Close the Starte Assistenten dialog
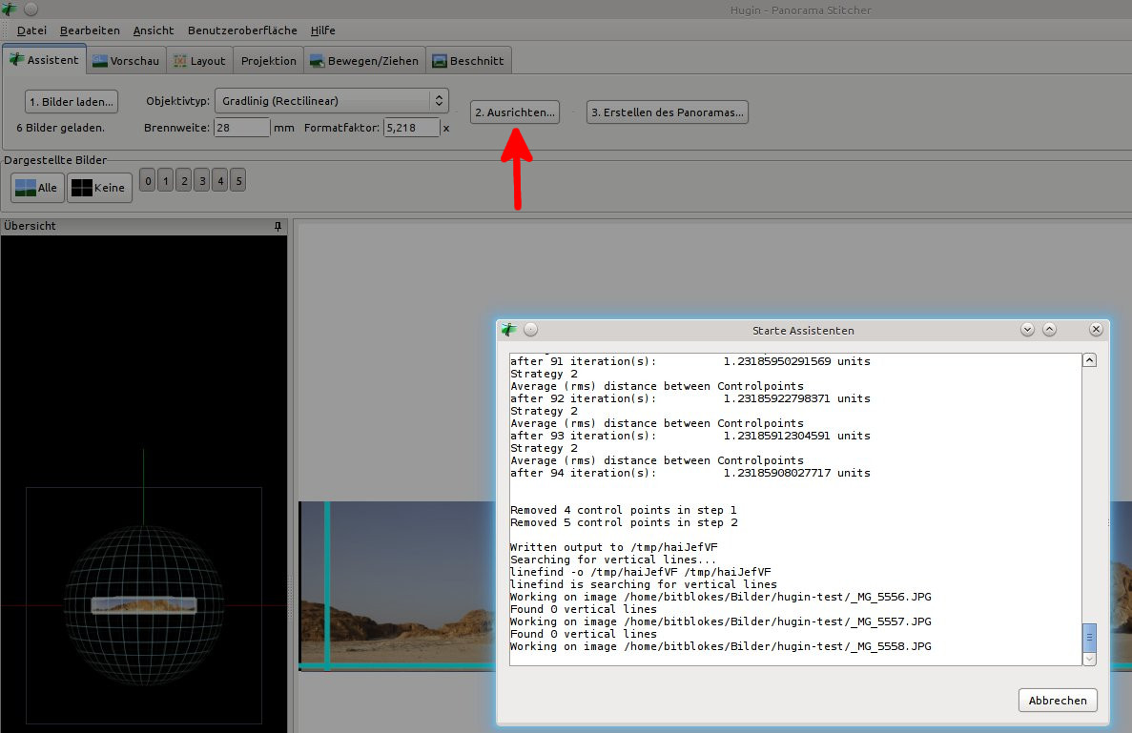Image resolution: width=1132 pixels, height=733 pixels. (x=1096, y=330)
